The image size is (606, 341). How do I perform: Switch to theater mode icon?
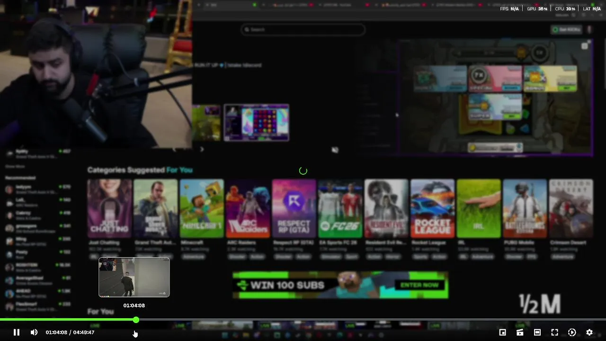point(537,332)
